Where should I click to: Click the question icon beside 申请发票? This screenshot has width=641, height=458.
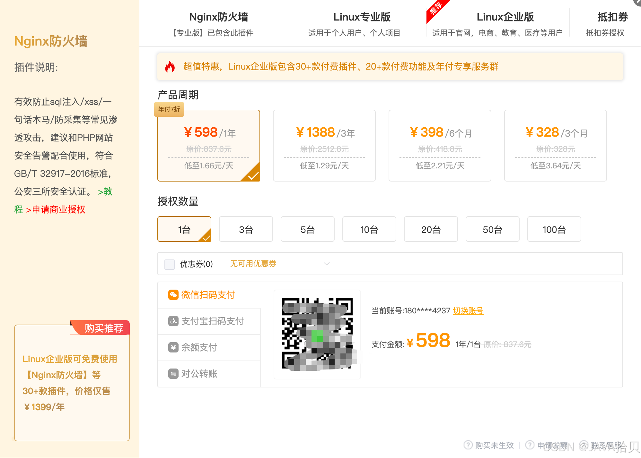(x=530, y=445)
